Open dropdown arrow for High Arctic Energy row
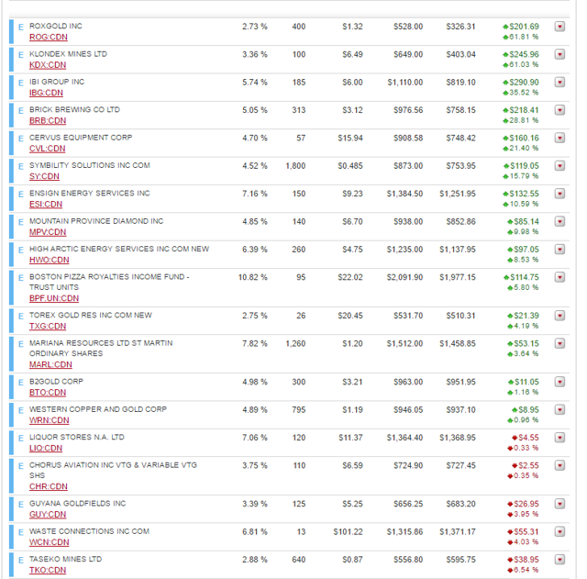 tap(559, 249)
